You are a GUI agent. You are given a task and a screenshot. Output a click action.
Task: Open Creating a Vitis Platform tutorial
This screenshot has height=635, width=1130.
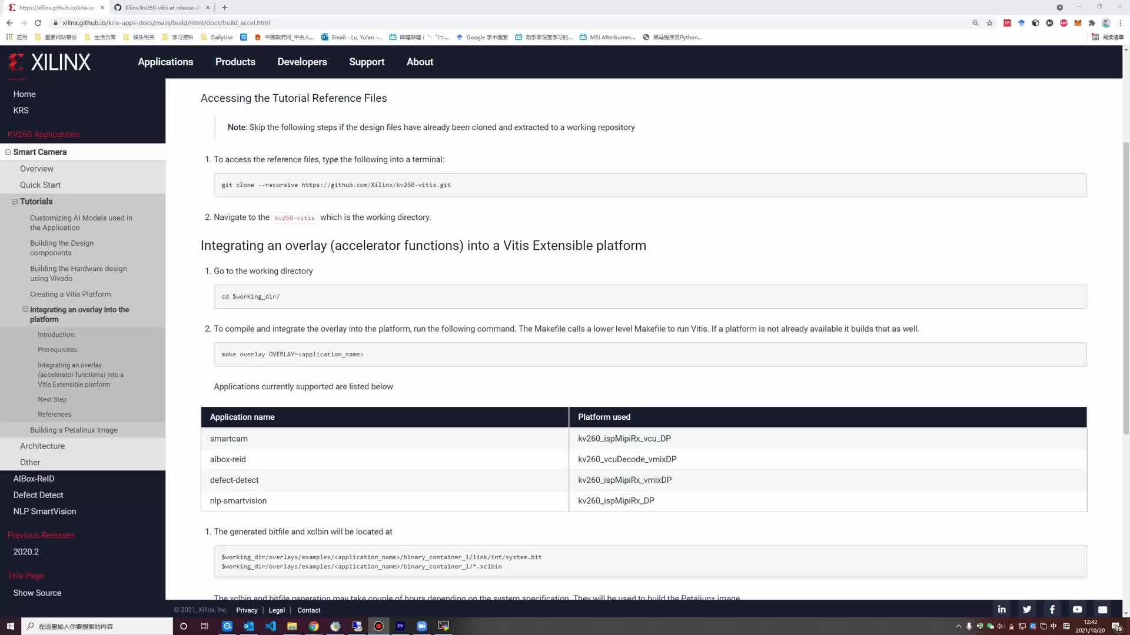[71, 295]
